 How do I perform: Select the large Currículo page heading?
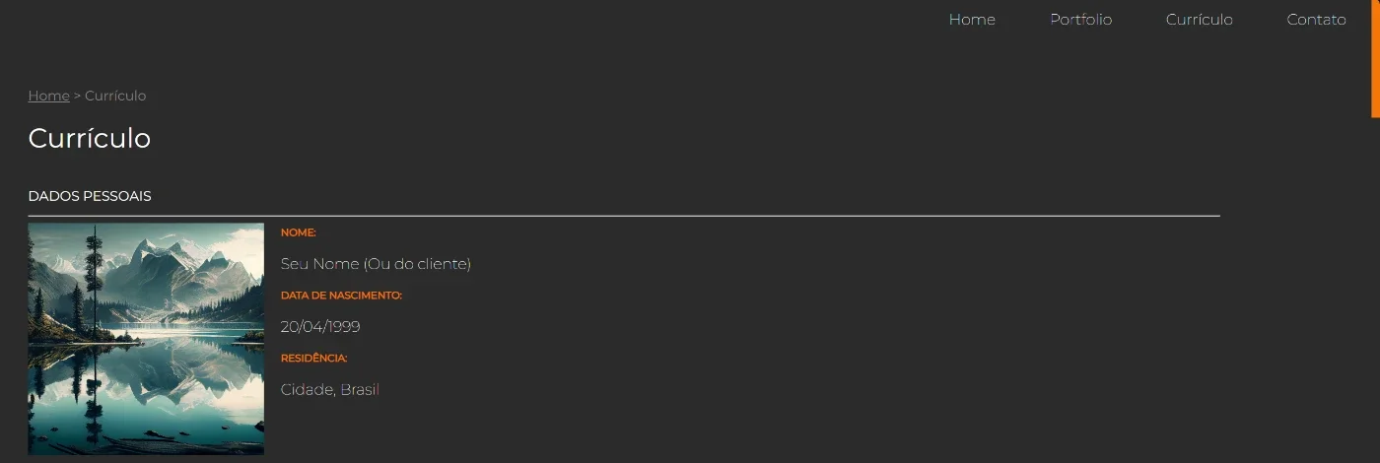[x=90, y=138]
